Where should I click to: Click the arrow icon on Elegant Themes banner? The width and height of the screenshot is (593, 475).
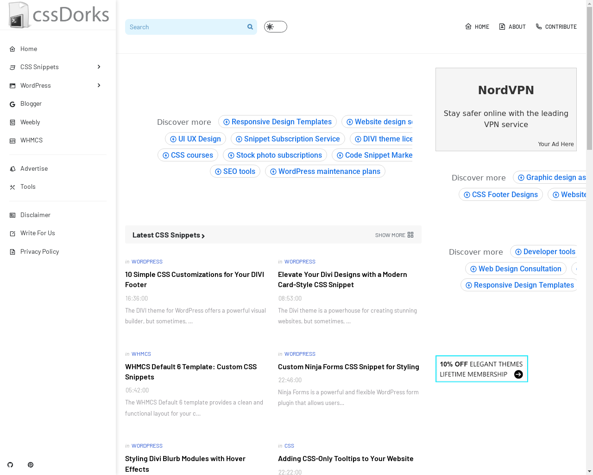pyautogui.click(x=518, y=374)
